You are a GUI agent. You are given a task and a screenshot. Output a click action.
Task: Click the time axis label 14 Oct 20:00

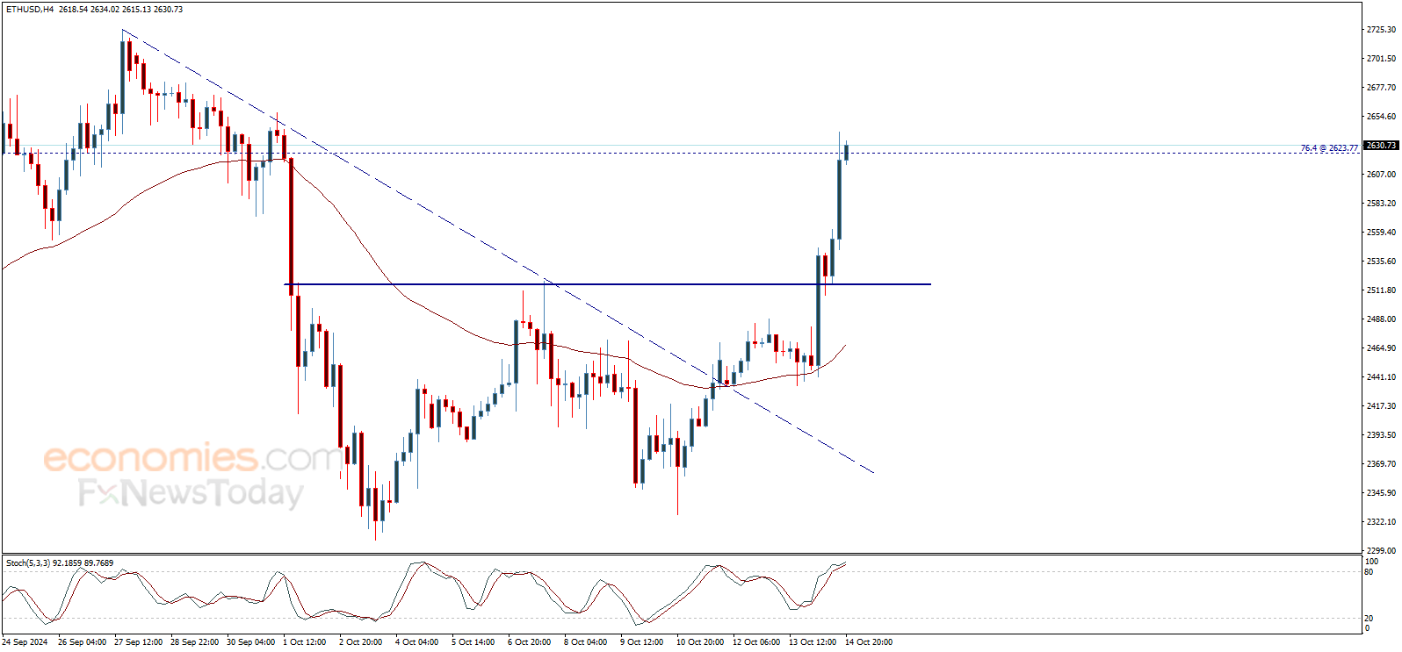pyautogui.click(x=869, y=642)
